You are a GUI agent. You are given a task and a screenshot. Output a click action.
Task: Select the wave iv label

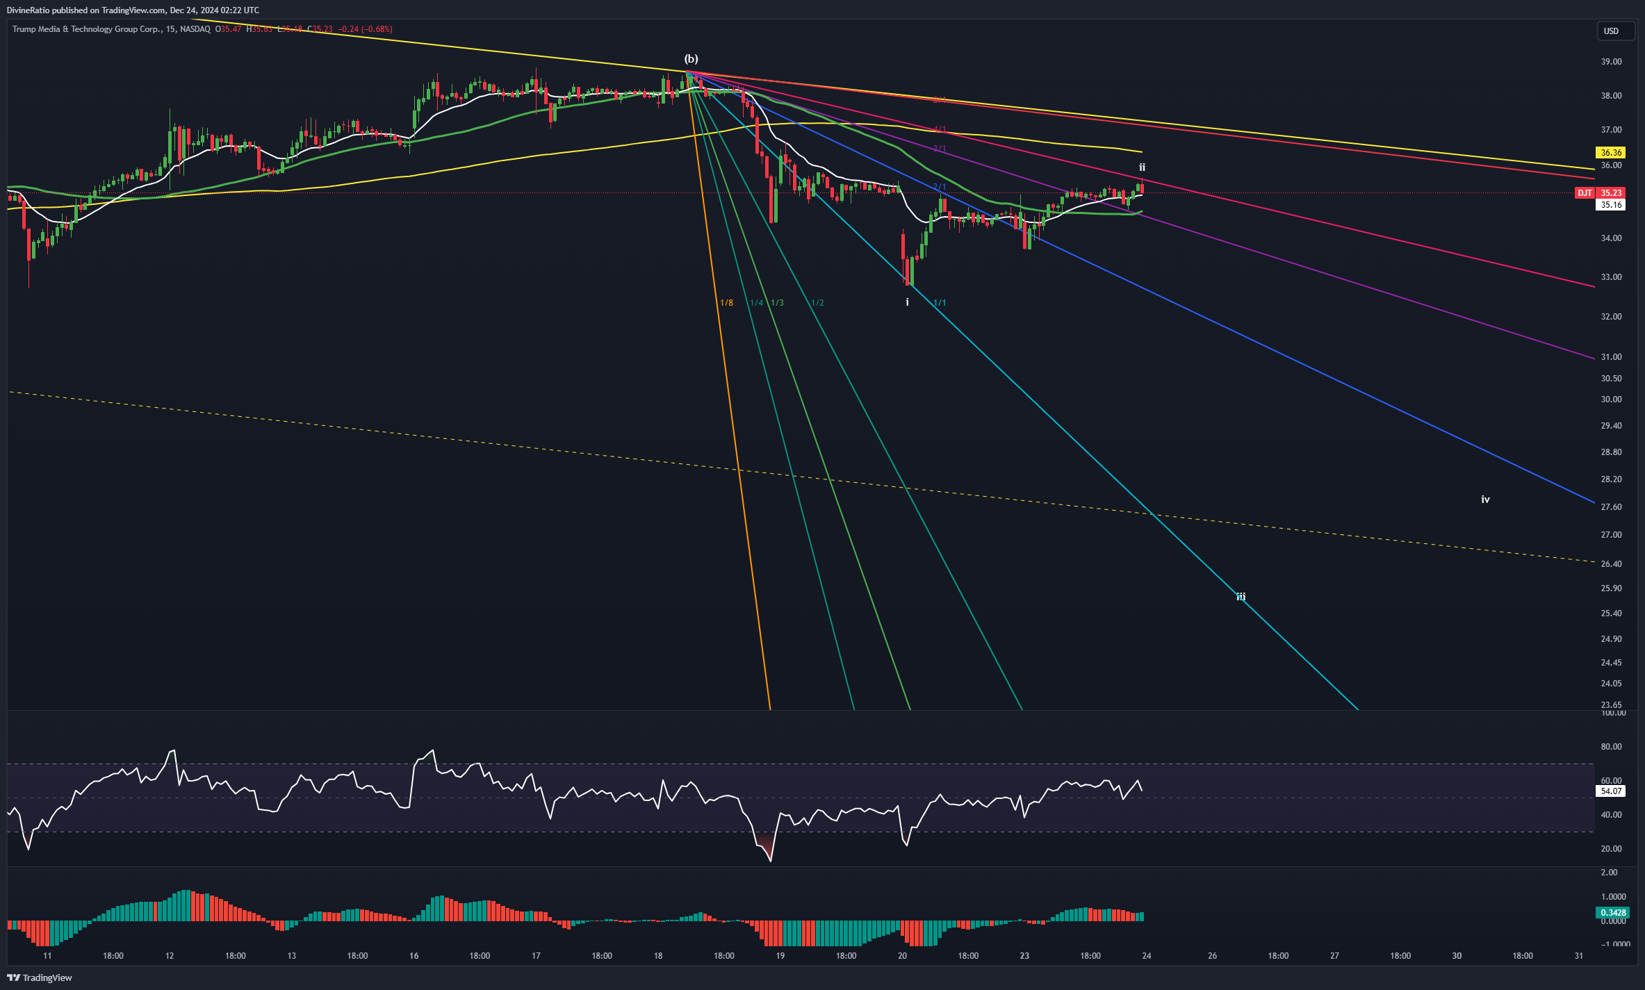[1485, 500]
